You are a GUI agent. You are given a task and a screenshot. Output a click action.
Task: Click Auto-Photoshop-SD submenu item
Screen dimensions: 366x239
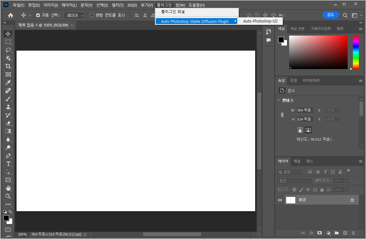(x=260, y=21)
